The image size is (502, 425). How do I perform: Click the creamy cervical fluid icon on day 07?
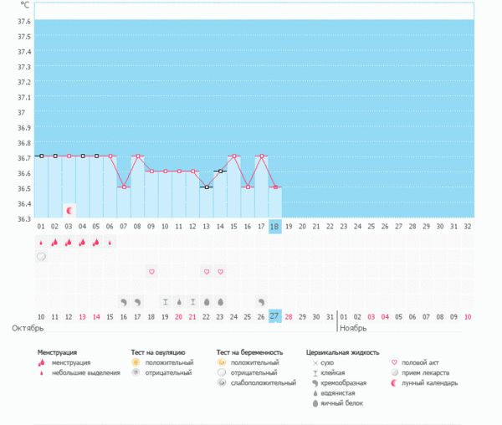[124, 301]
